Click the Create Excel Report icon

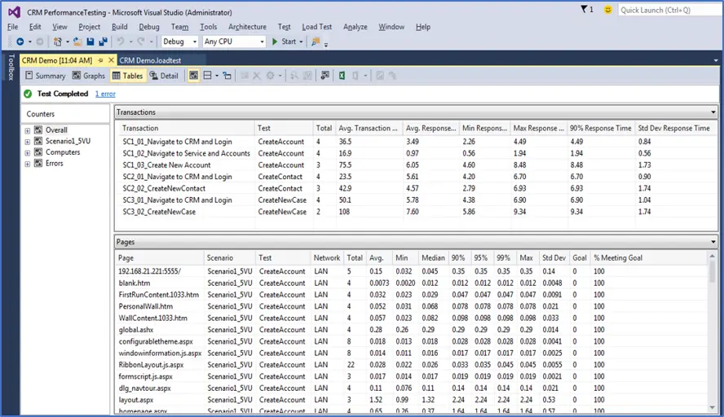click(x=343, y=76)
